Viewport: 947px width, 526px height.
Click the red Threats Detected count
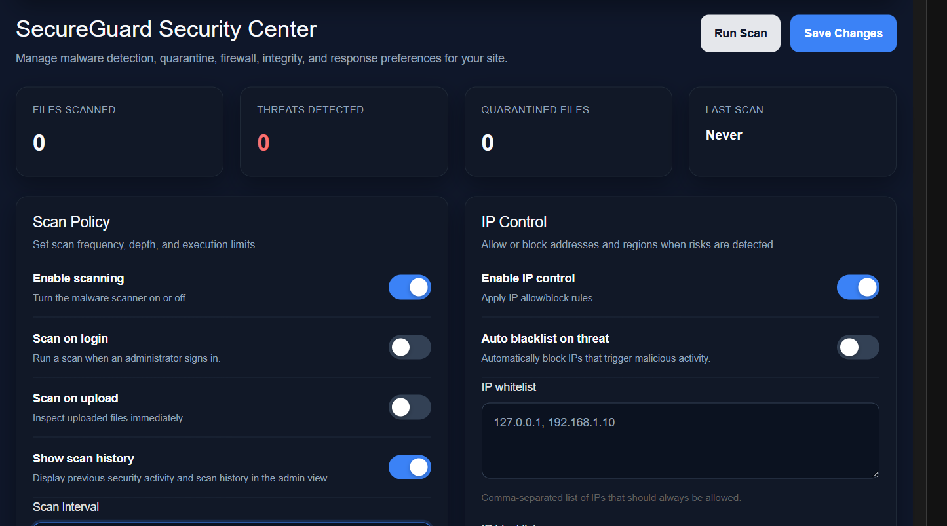tap(263, 143)
